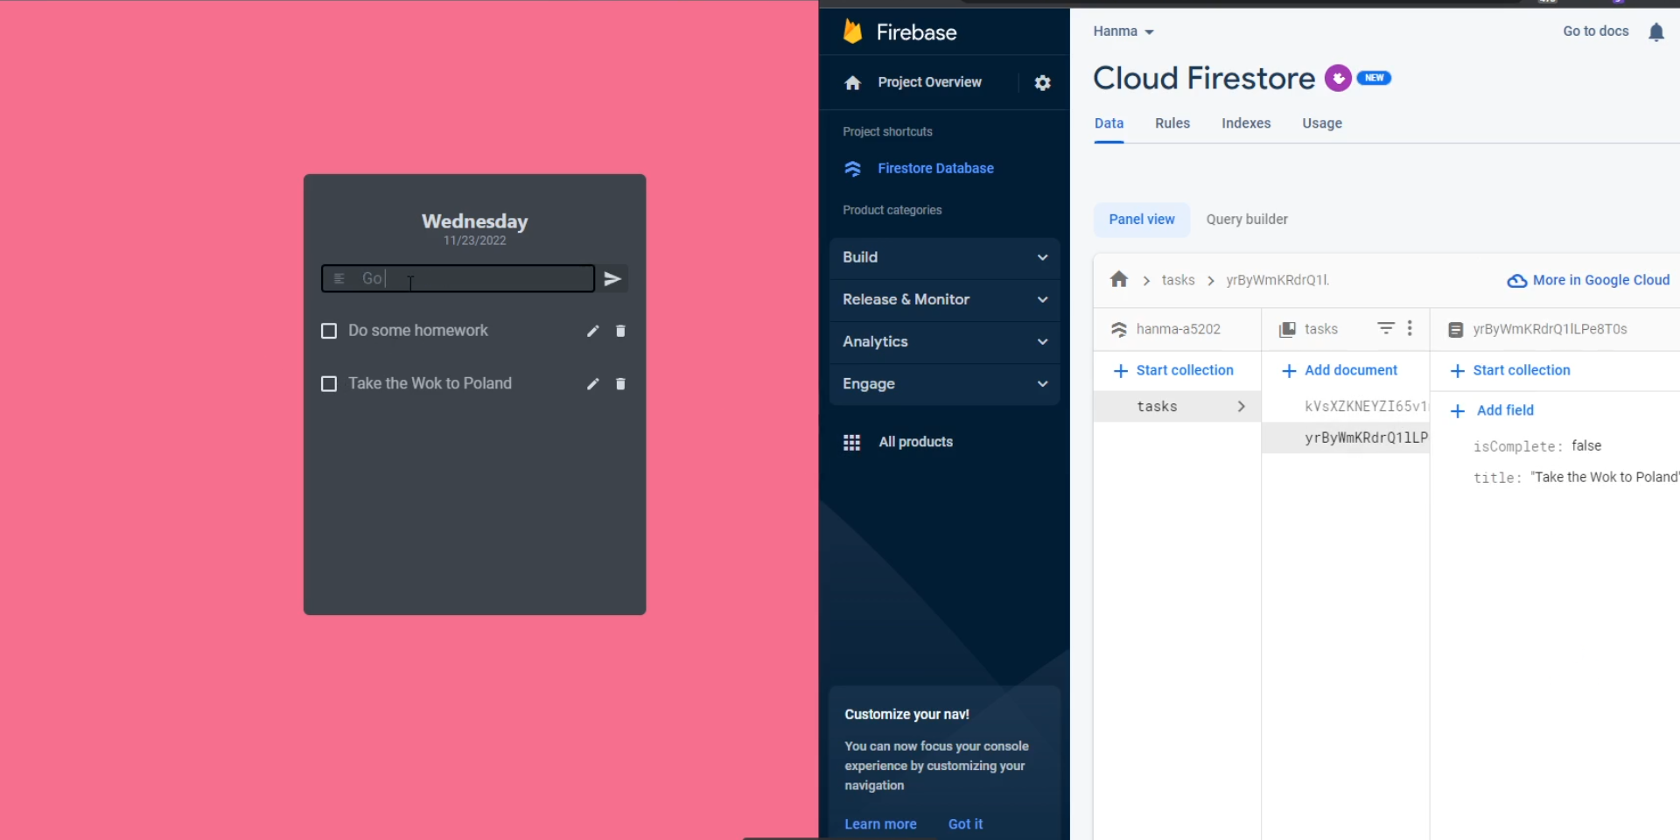The height and width of the screenshot is (840, 1680).
Task: Open the filter icon for tasks collection
Action: pos(1386,328)
